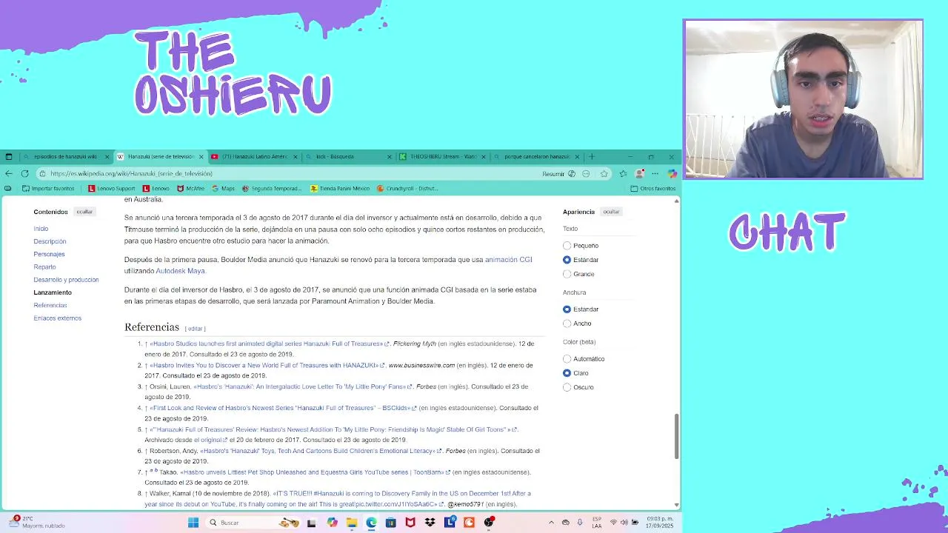Open animación CGI link
The width and height of the screenshot is (948, 533).
pyautogui.click(x=508, y=260)
